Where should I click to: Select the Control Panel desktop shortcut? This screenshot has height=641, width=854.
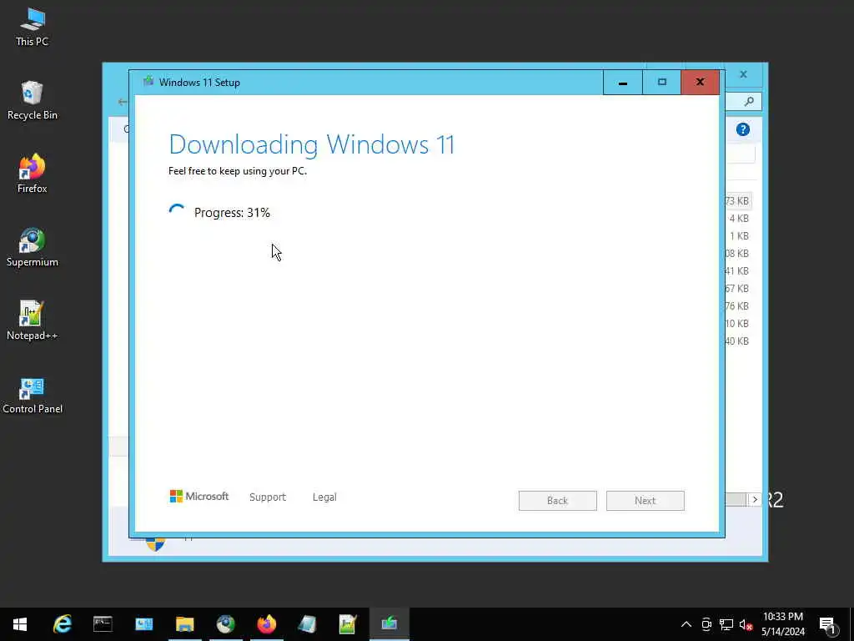click(33, 395)
